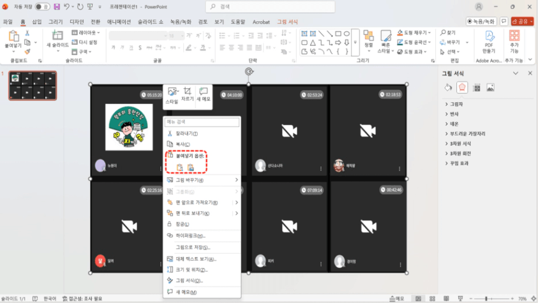The image size is (538, 303).
Task: Select the Fill & Line paint bucket tab
Action: (x=448, y=88)
